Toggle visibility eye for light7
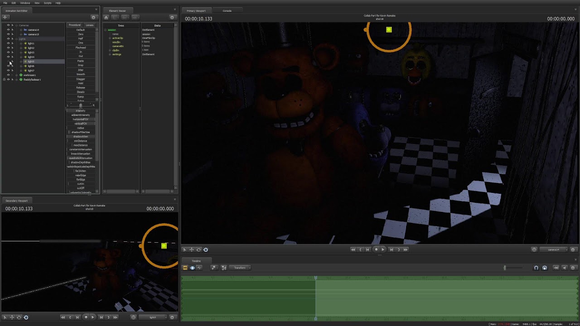580x326 pixels. [x=8, y=71]
